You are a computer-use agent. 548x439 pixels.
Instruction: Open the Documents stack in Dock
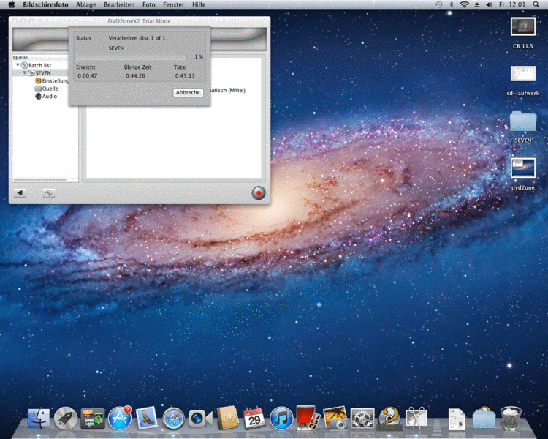[457, 419]
